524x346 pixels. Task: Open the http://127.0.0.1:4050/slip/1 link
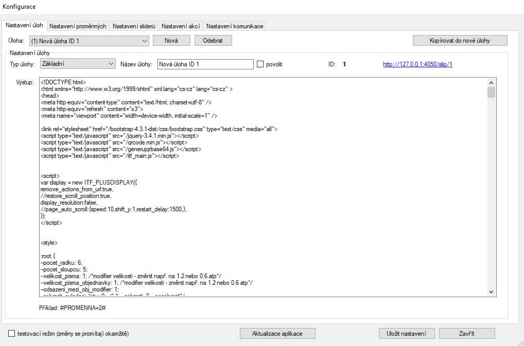coord(417,64)
